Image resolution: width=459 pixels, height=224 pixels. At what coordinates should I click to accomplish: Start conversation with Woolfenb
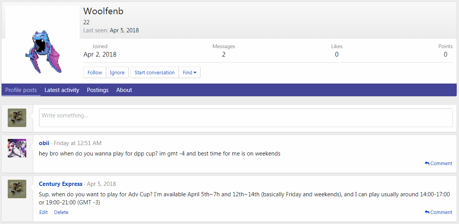point(155,72)
